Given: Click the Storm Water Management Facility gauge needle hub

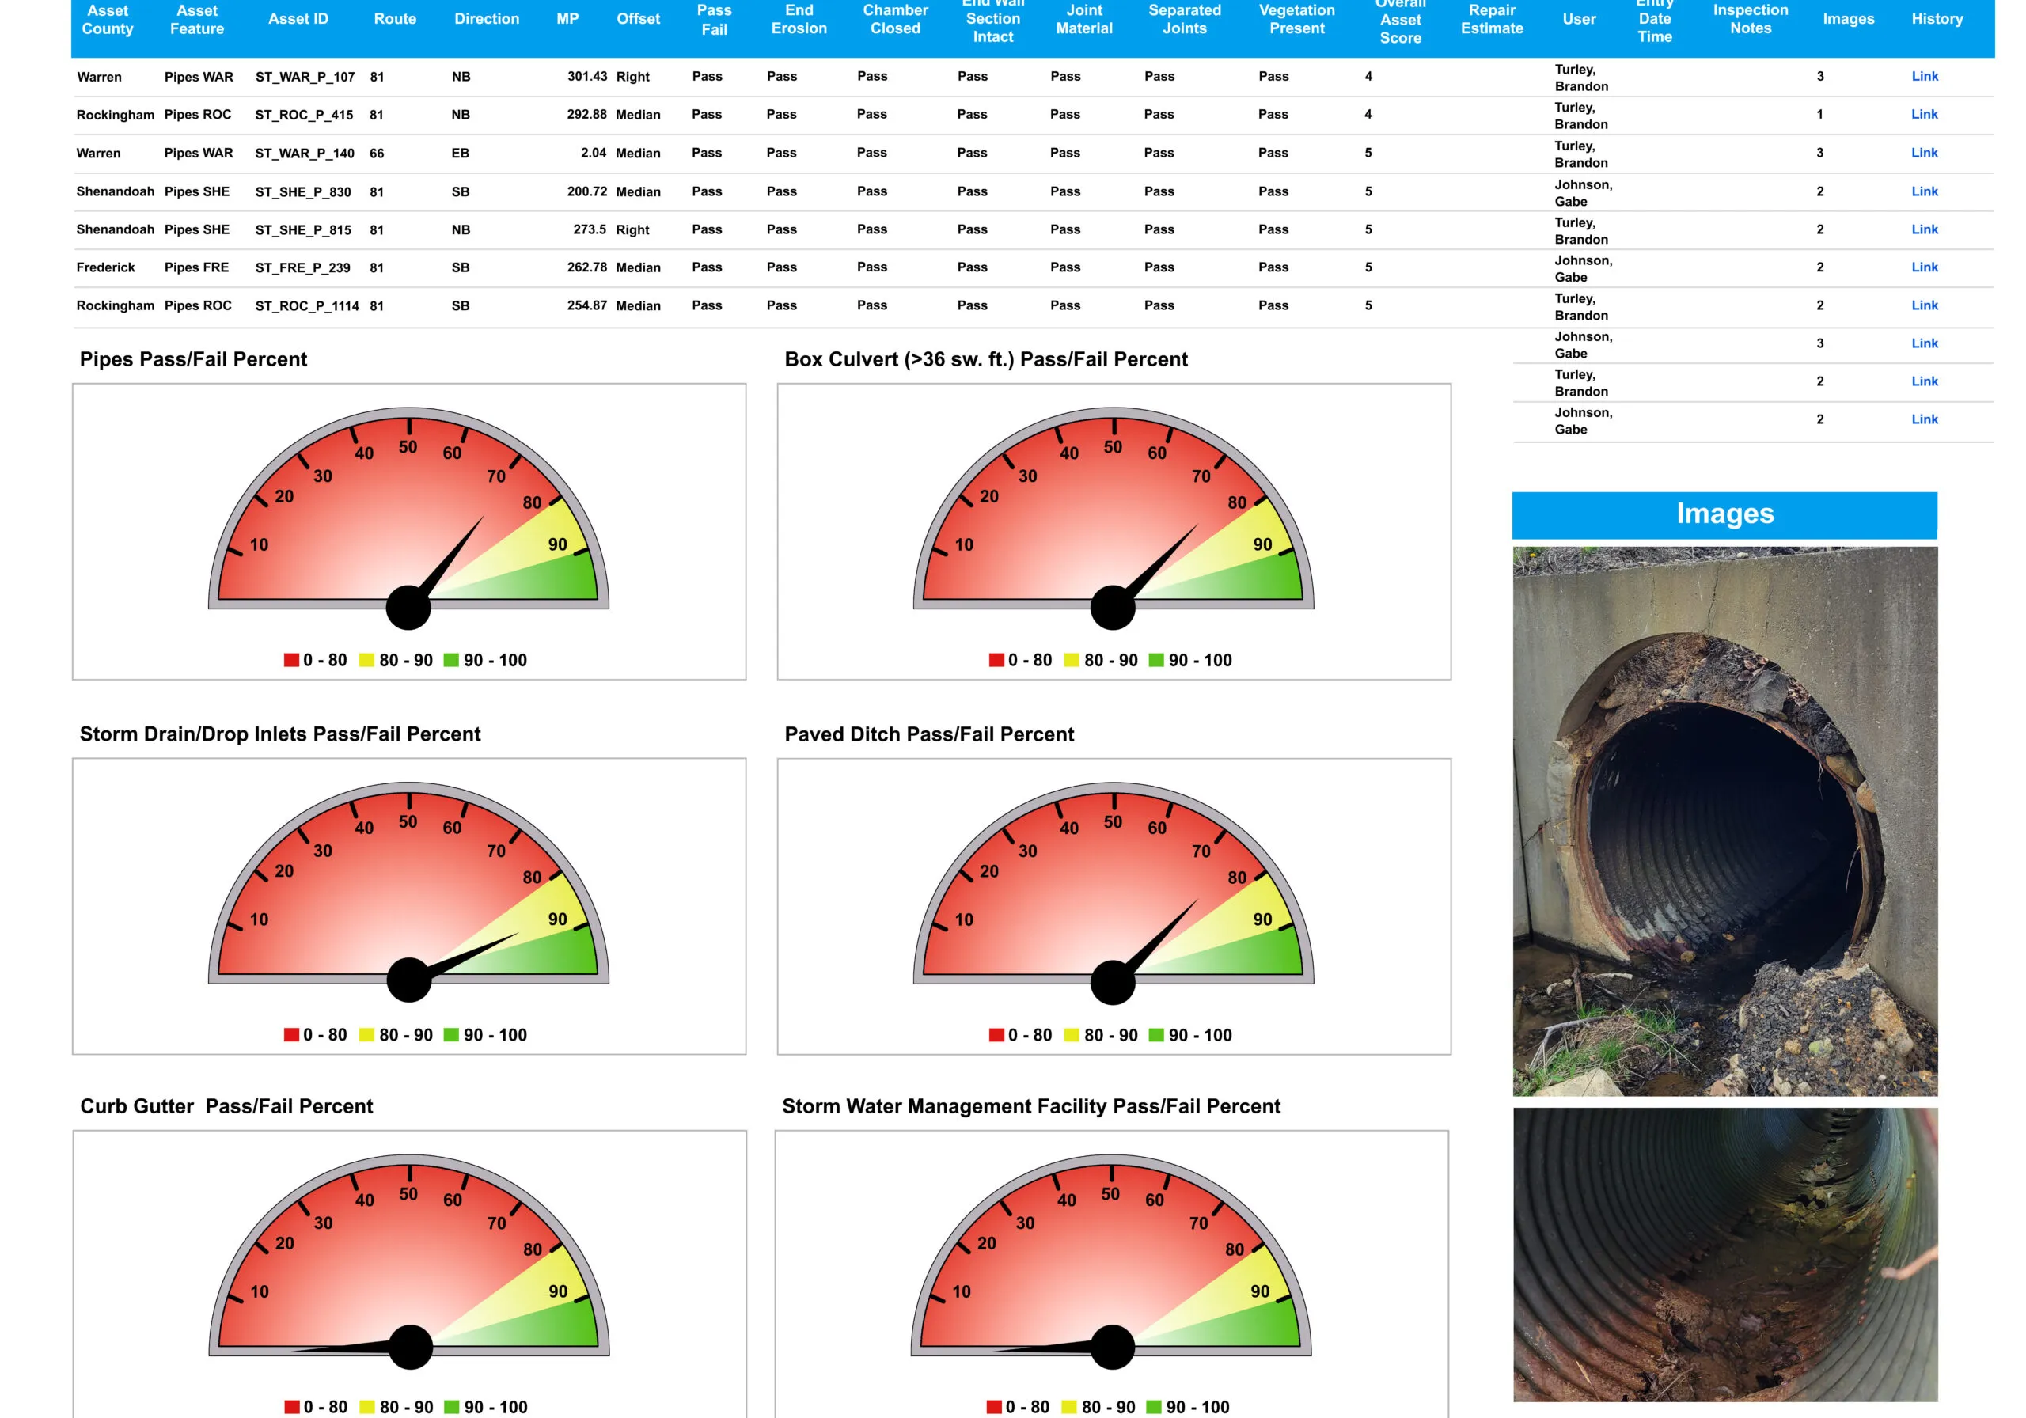Looking at the screenshot, I should (1112, 1347).
